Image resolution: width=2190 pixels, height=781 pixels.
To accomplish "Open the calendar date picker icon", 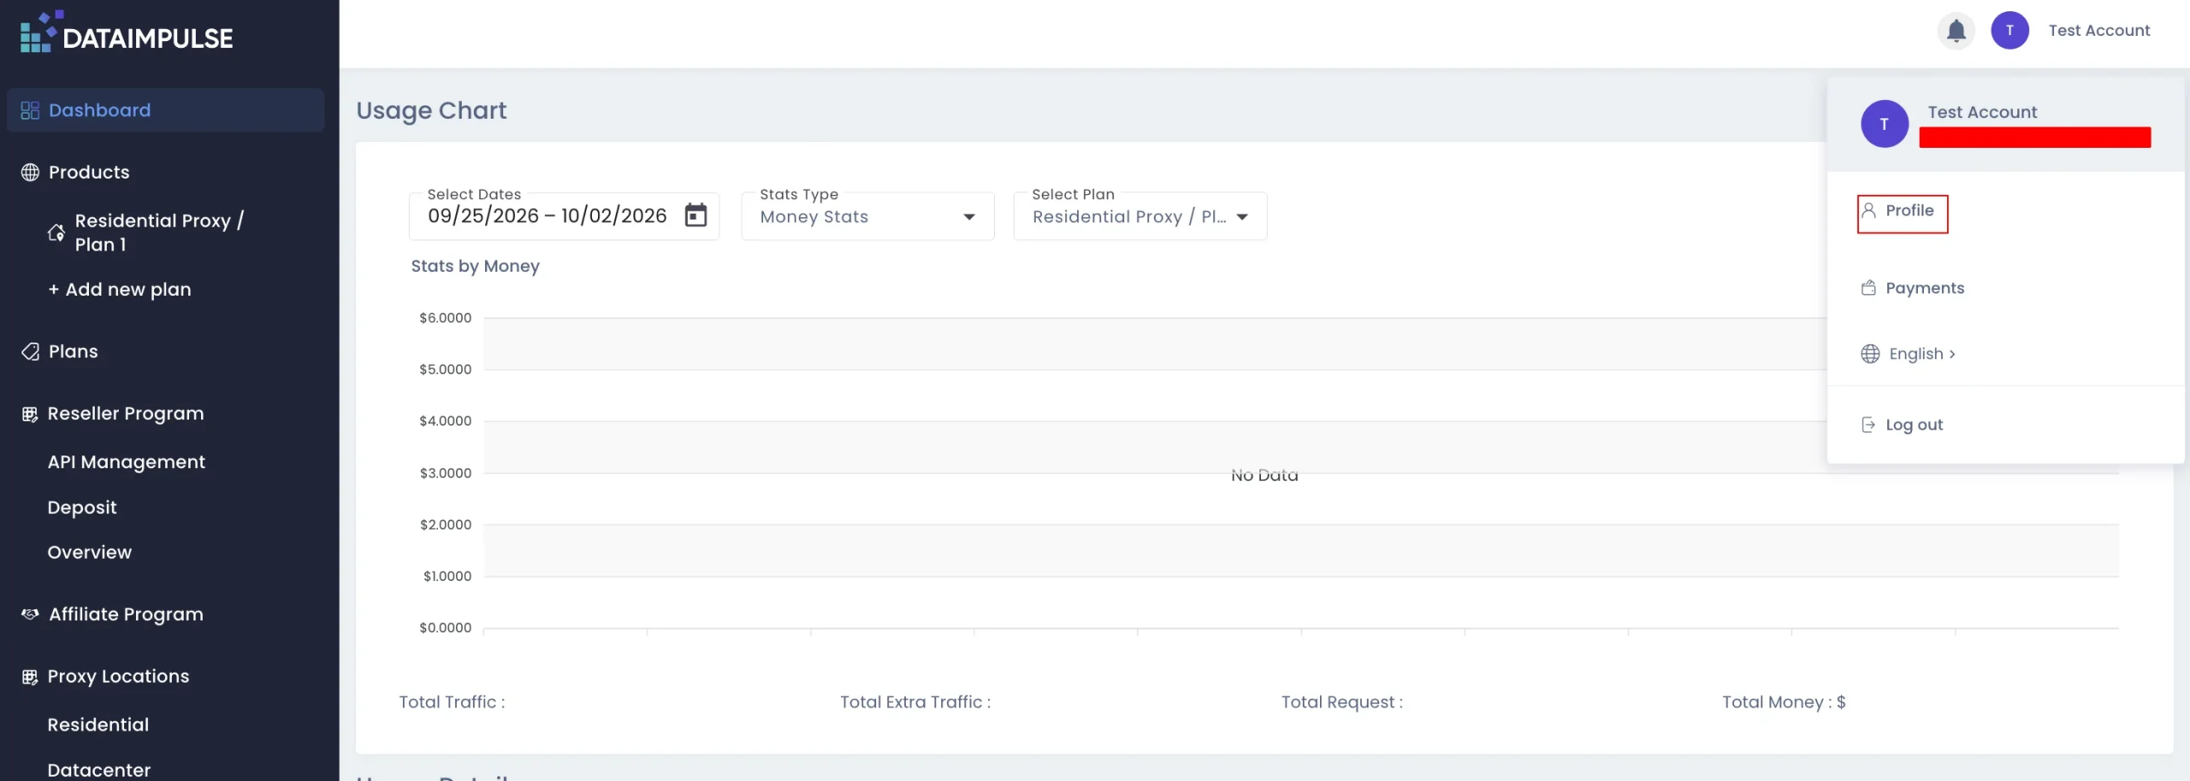I will 695,215.
